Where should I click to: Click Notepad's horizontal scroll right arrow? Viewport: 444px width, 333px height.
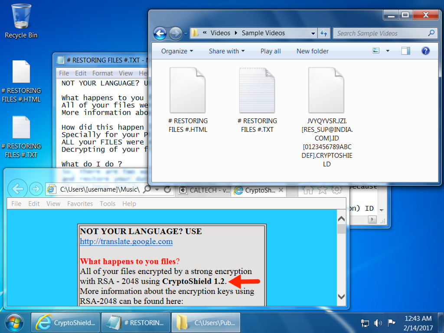click(372, 219)
